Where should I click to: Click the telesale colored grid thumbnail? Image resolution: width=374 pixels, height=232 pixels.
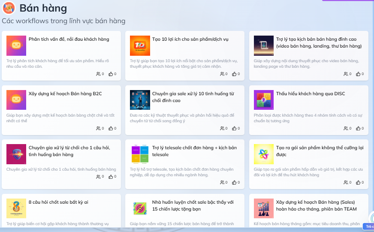click(x=140, y=154)
